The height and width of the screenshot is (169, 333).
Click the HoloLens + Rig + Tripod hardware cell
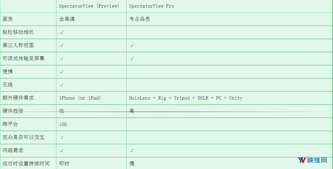tap(186, 98)
